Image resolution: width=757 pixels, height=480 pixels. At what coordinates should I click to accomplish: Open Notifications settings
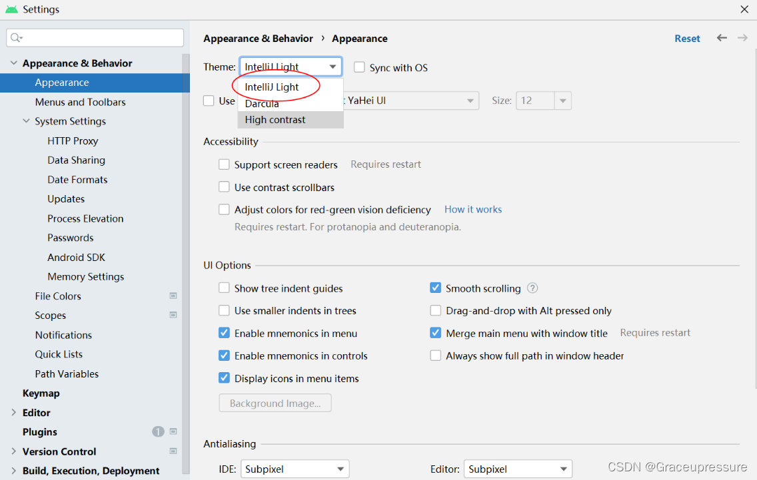63,335
